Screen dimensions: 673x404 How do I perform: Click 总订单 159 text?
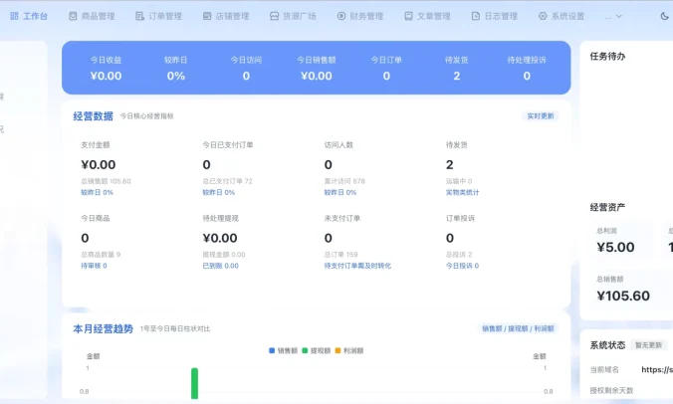[x=341, y=255]
